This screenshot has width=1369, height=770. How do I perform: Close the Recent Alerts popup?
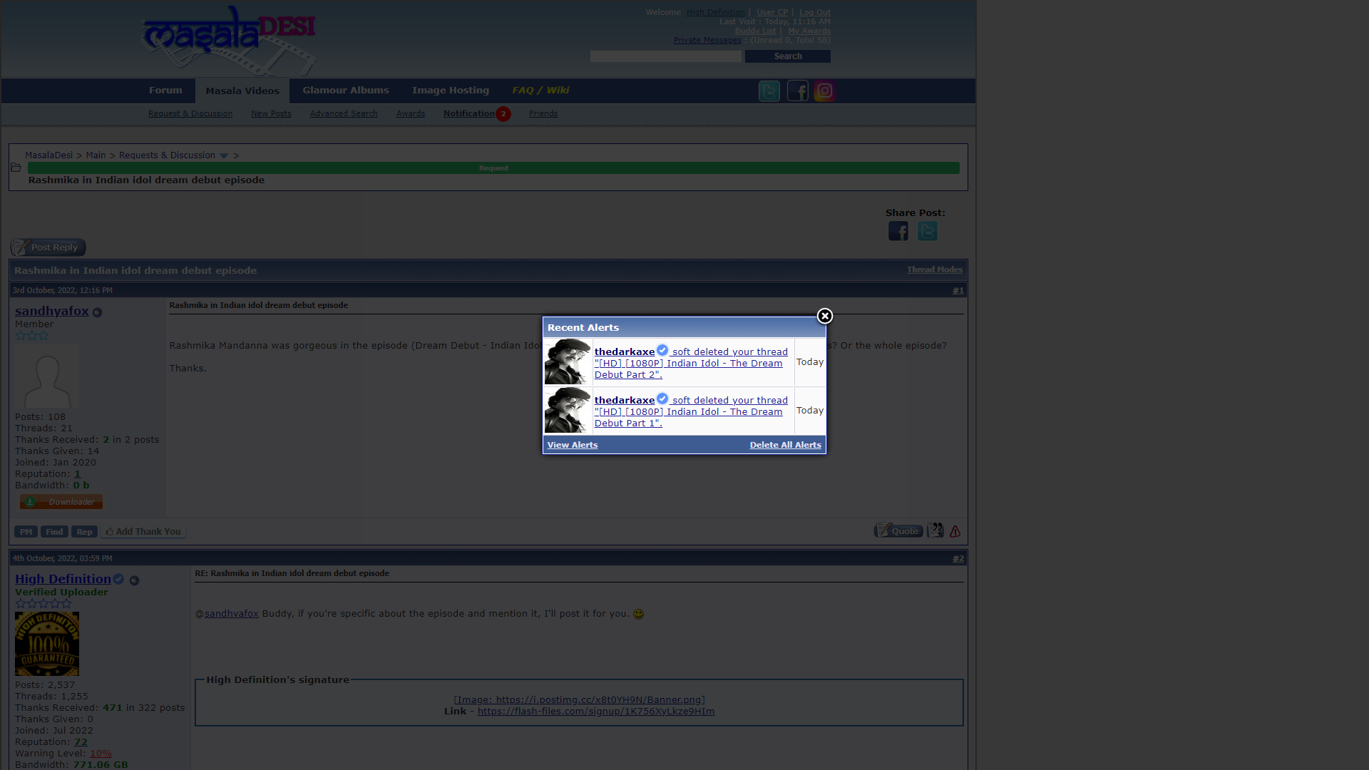click(x=825, y=316)
